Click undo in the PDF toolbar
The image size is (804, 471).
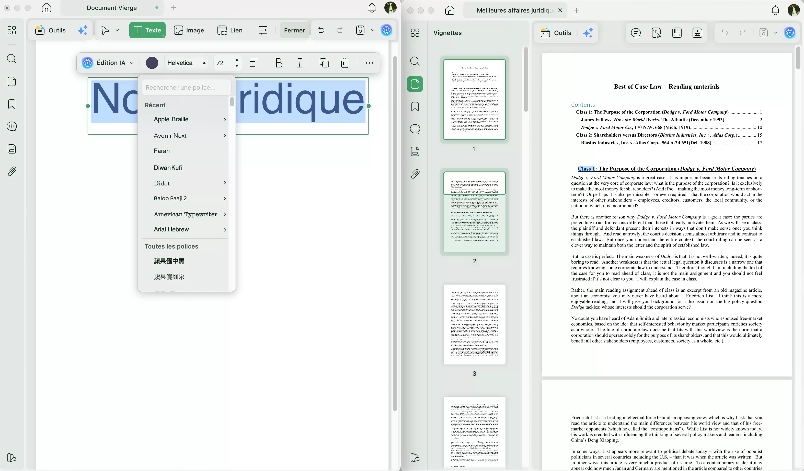click(x=724, y=32)
